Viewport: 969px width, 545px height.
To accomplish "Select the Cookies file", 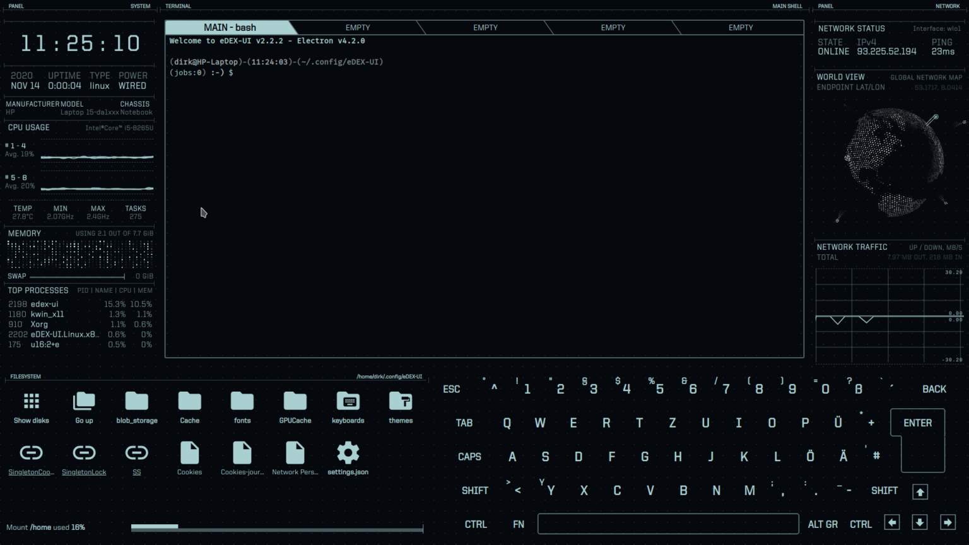I will (189, 452).
